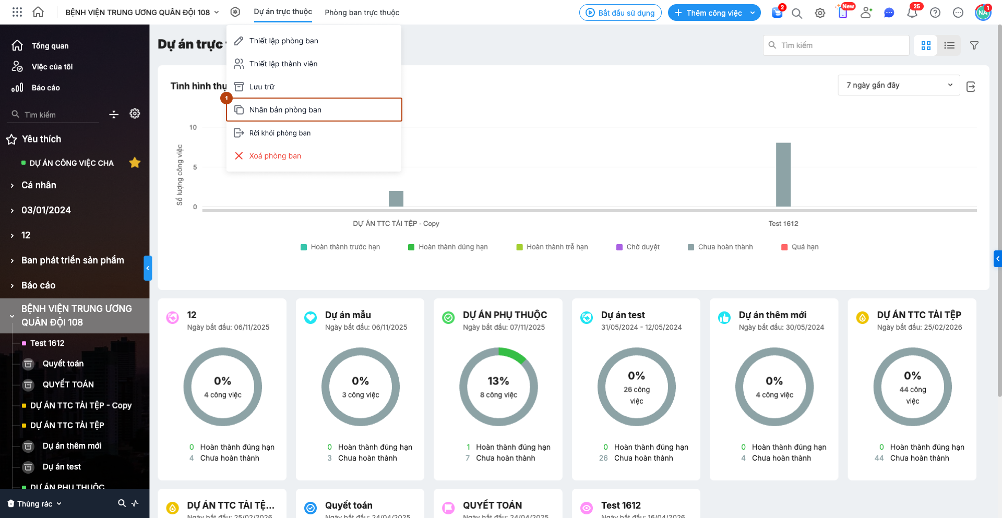This screenshot has height=518, width=1002.
Task: Click the help question mark icon
Action: coord(935,13)
